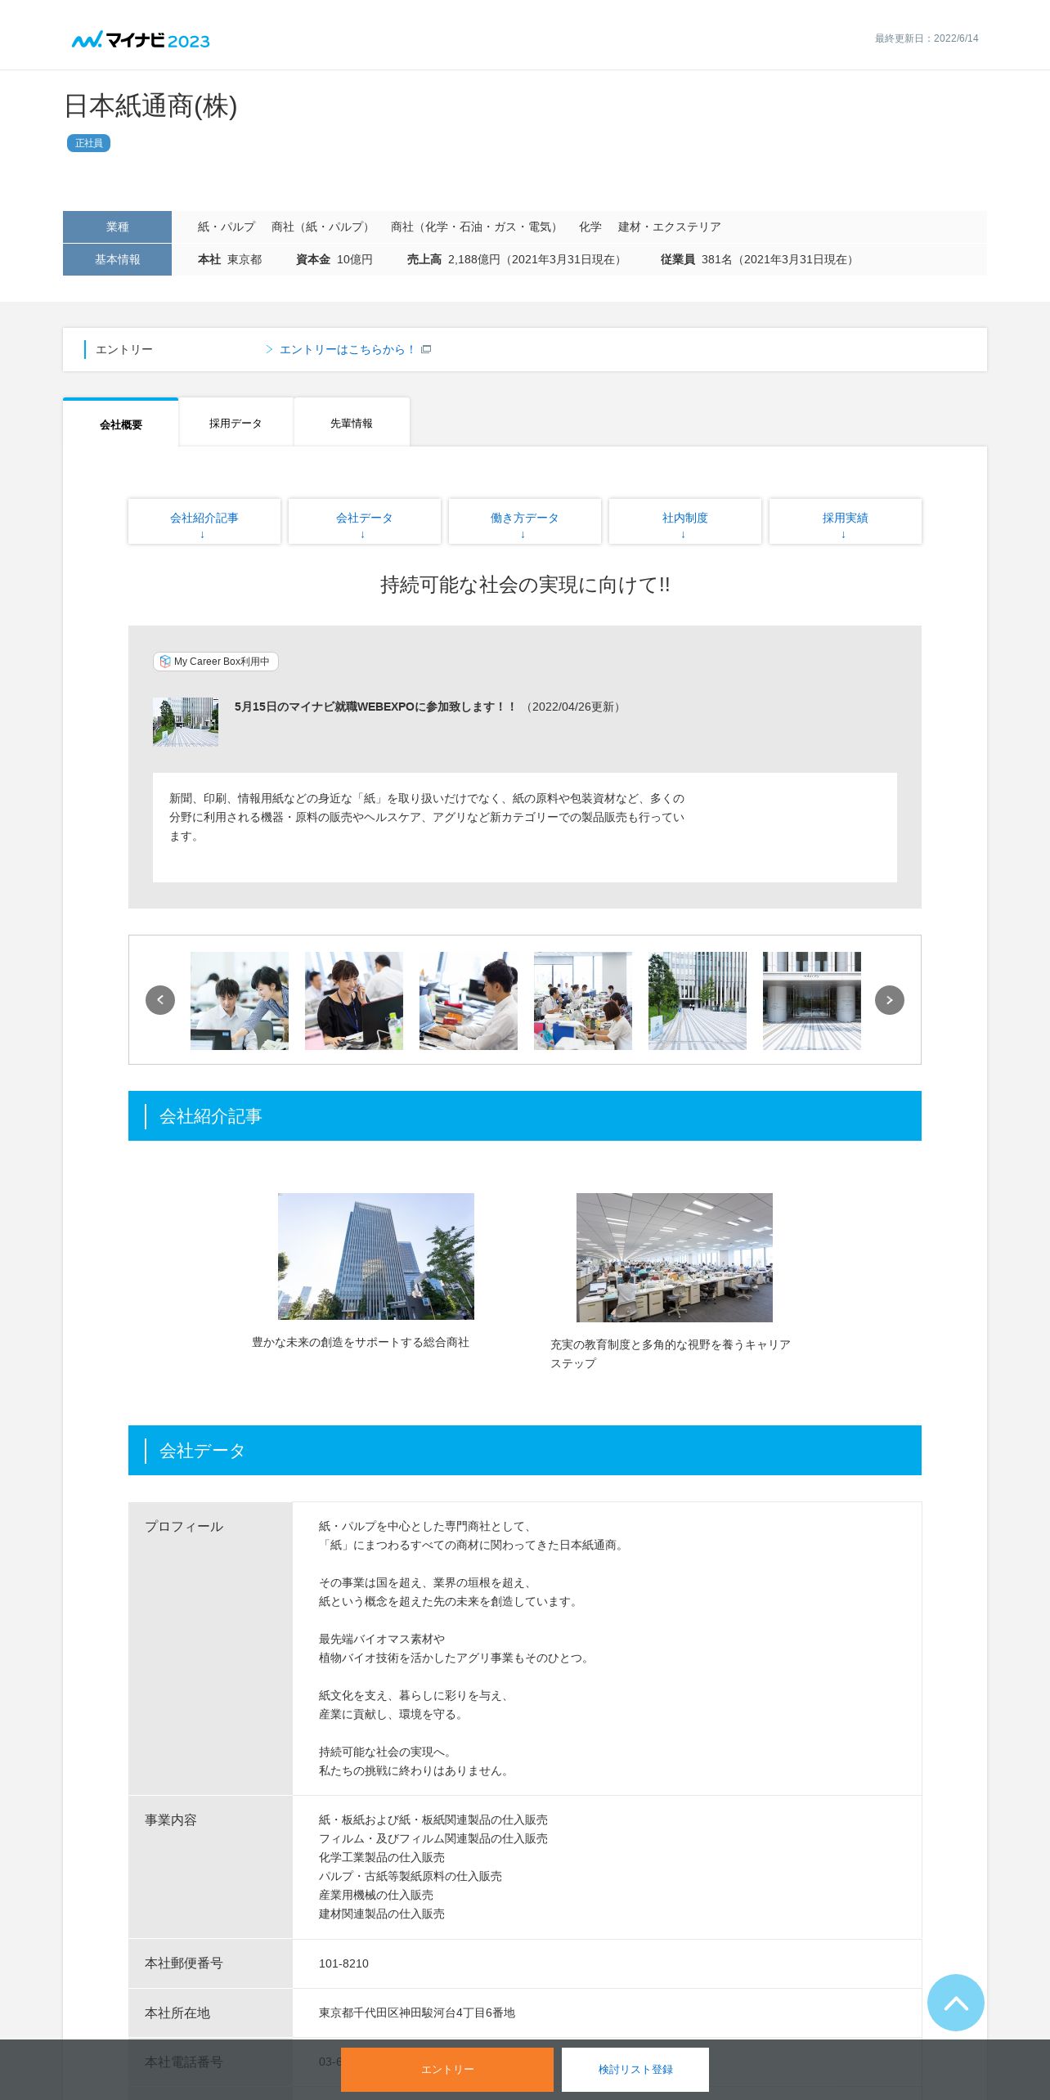
Task: Click the news headline 5月15日のマイナビ就職WEBEXPOに参加致します
Action: tap(375, 707)
